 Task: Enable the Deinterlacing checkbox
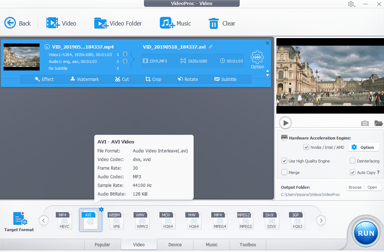click(353, 161)
